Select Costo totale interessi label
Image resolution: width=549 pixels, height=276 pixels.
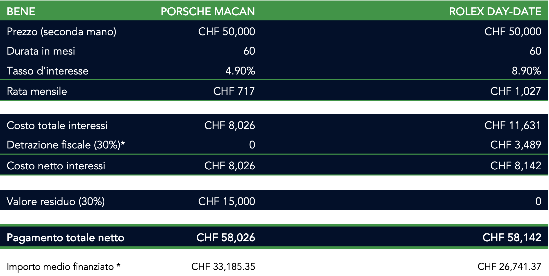pyautogui.click(x=57, y=125)
